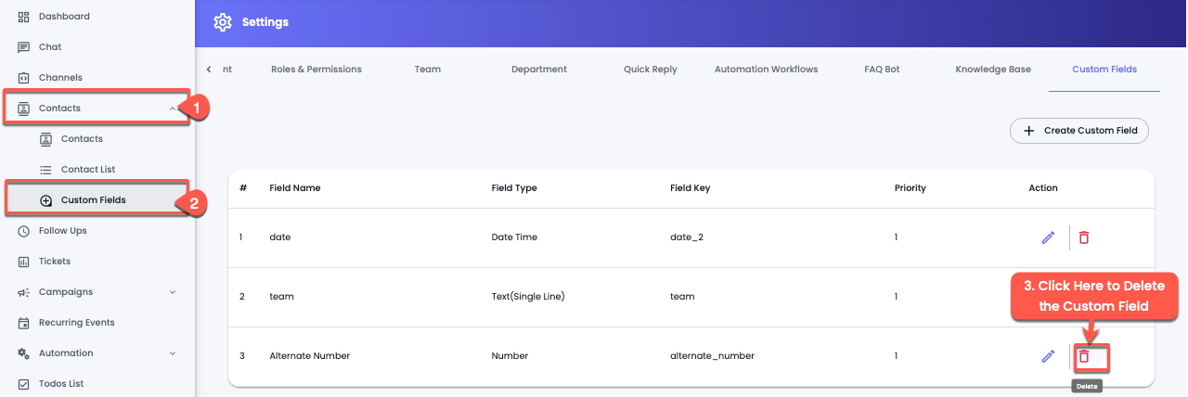
Task: Switch to the Knowledge Base tab
Action: tap(992, 70)
